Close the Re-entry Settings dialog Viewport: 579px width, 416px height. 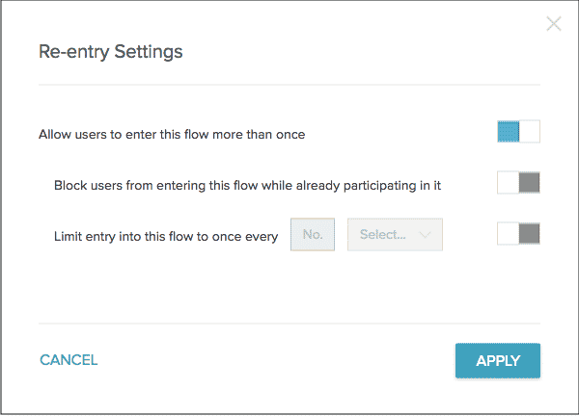554,24
